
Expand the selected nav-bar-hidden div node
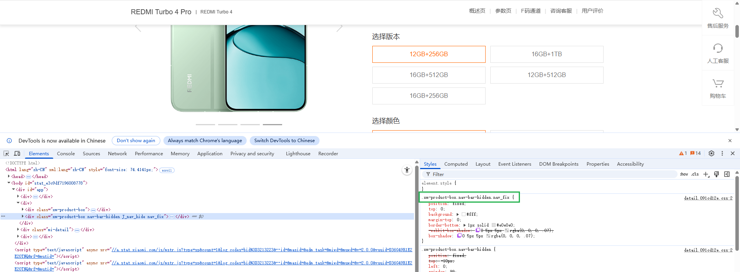23,217
